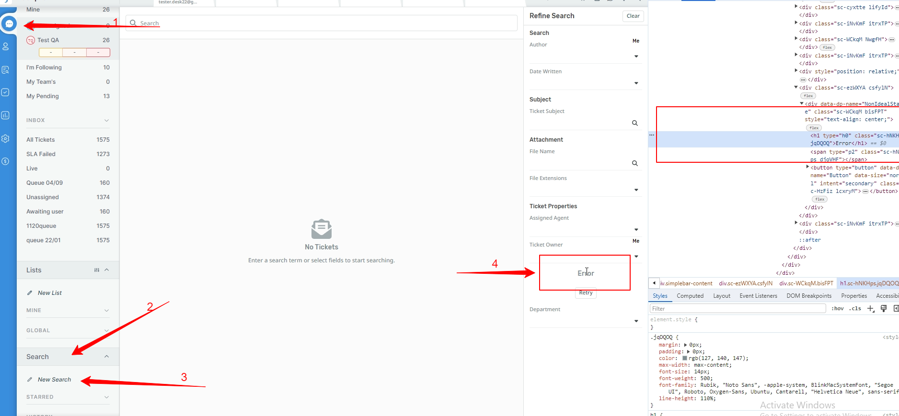The image size is (899, 416).
Task: Click the magnifier icon in Ticket Subject field
Action: [635, 123]
